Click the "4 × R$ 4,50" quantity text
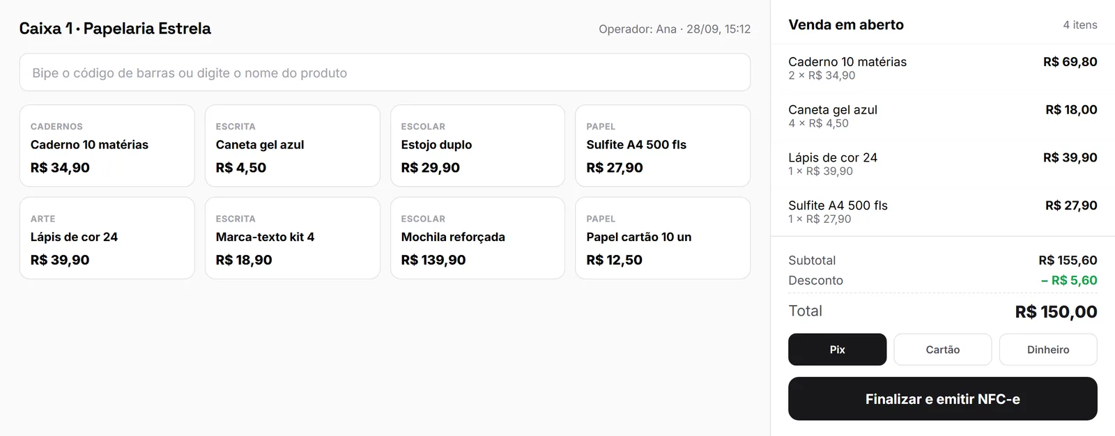This screenshot has width=1115, height=436. [x=818, y=123]
